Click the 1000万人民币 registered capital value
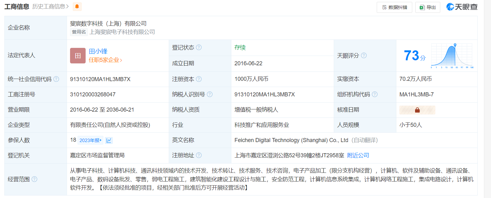The image size is (491, 198). tap(251, 79)
